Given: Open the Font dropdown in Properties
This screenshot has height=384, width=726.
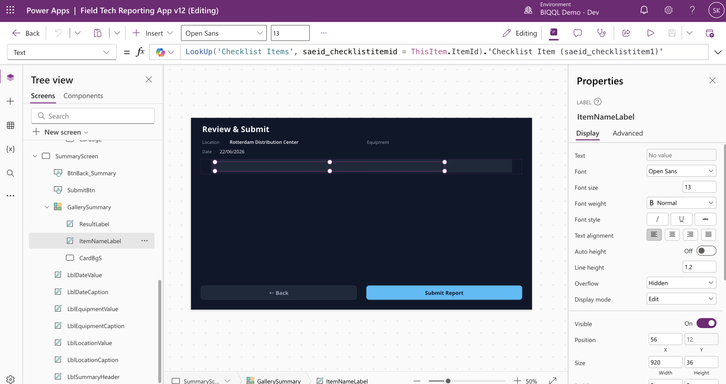Looking at the screenshot, I should [x=681, y=171].
